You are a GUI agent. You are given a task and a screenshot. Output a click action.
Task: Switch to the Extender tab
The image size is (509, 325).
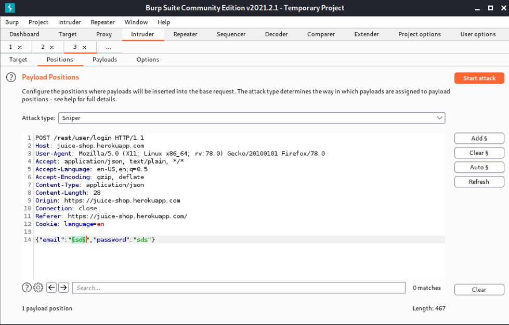pos(367,34)
